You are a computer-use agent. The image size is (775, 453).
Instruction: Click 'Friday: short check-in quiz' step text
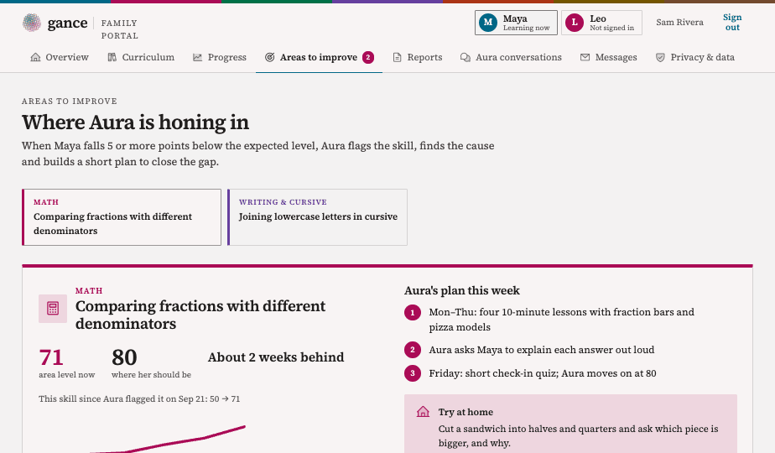[x=543, y=373]
